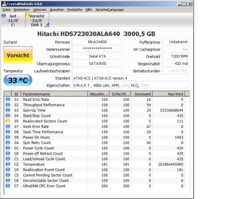The height and width of the screenshot is (199, 230).
Task: Select the Power-On Hours parameter name
Action: tap(36, 137)
